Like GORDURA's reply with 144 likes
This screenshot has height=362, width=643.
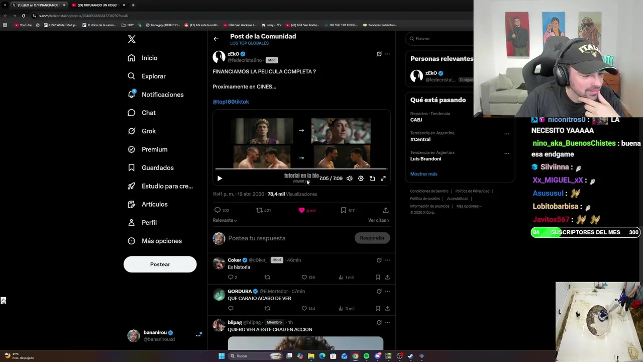coord(304,308)
